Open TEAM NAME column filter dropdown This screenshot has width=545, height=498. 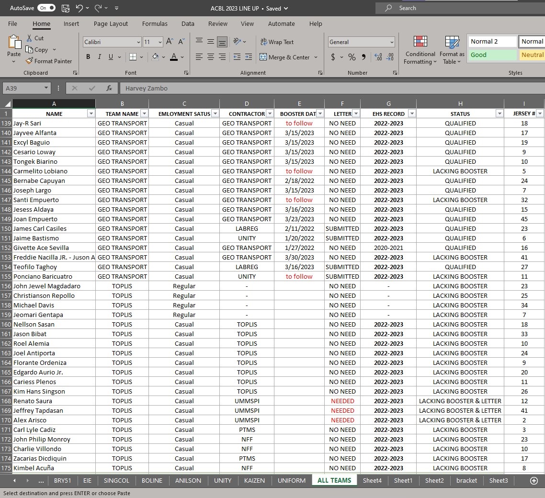[x=144, y=113]
